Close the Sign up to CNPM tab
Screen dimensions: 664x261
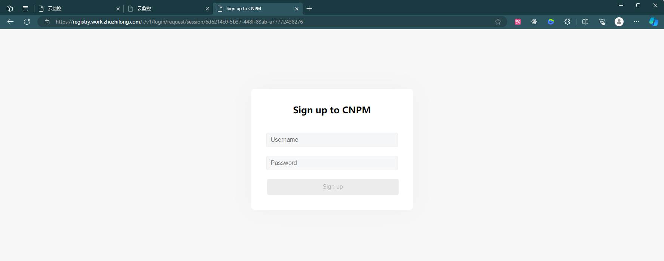click(x=297, y=9)
